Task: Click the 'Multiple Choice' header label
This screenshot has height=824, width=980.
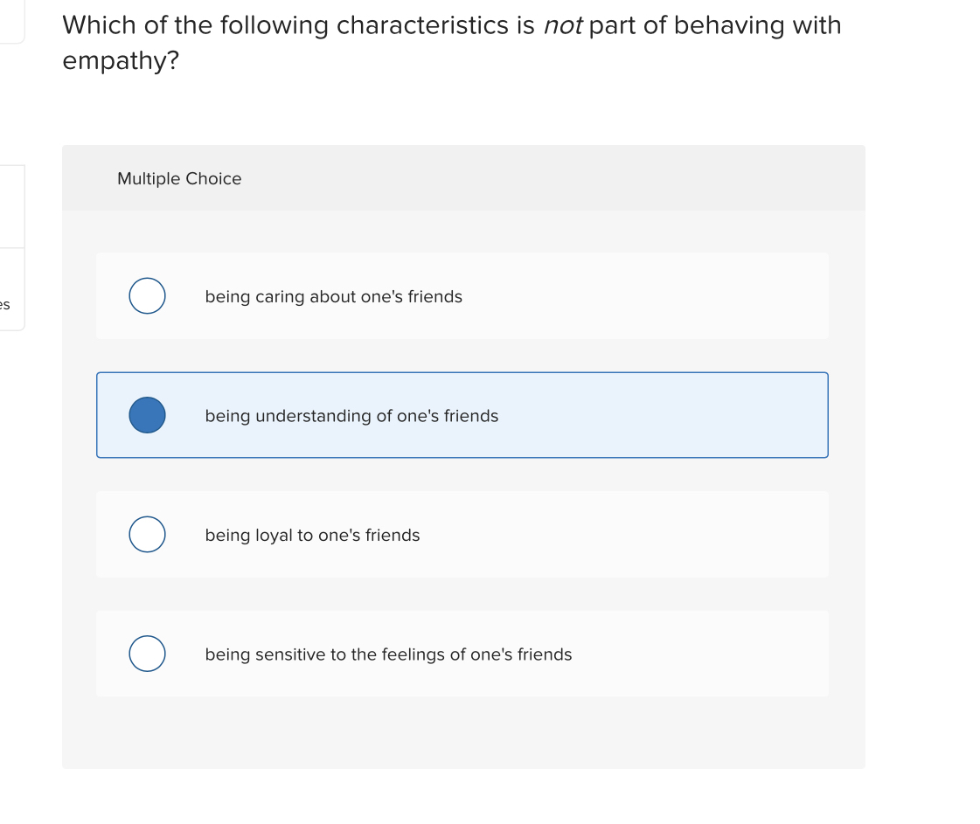Action: (179, 178)
